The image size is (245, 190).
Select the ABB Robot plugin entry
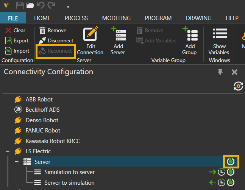39,100
